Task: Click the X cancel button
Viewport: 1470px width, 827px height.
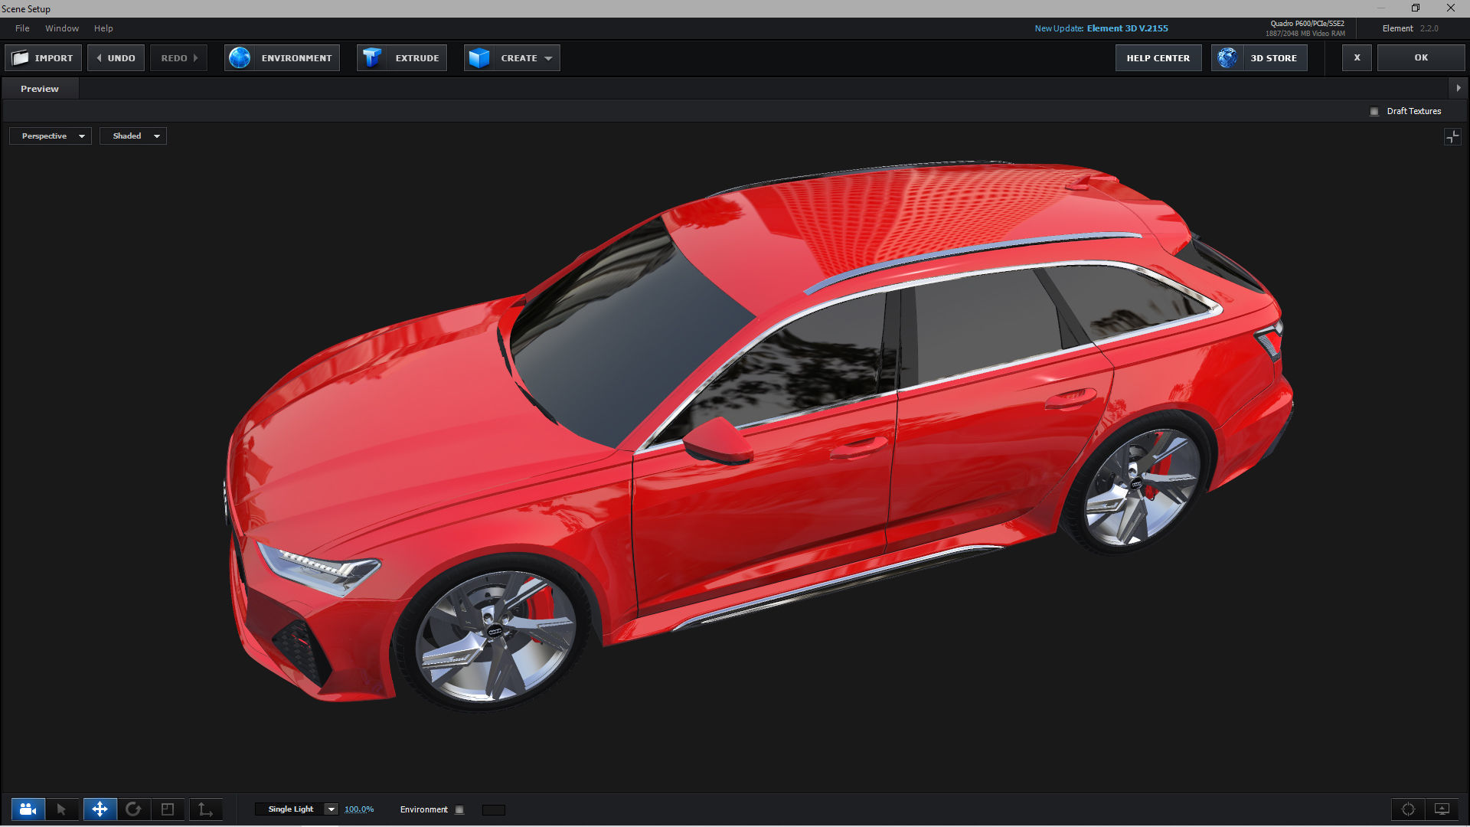Action: [1357, 58]
